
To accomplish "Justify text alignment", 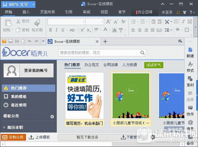I will click(x=152, y=30).
